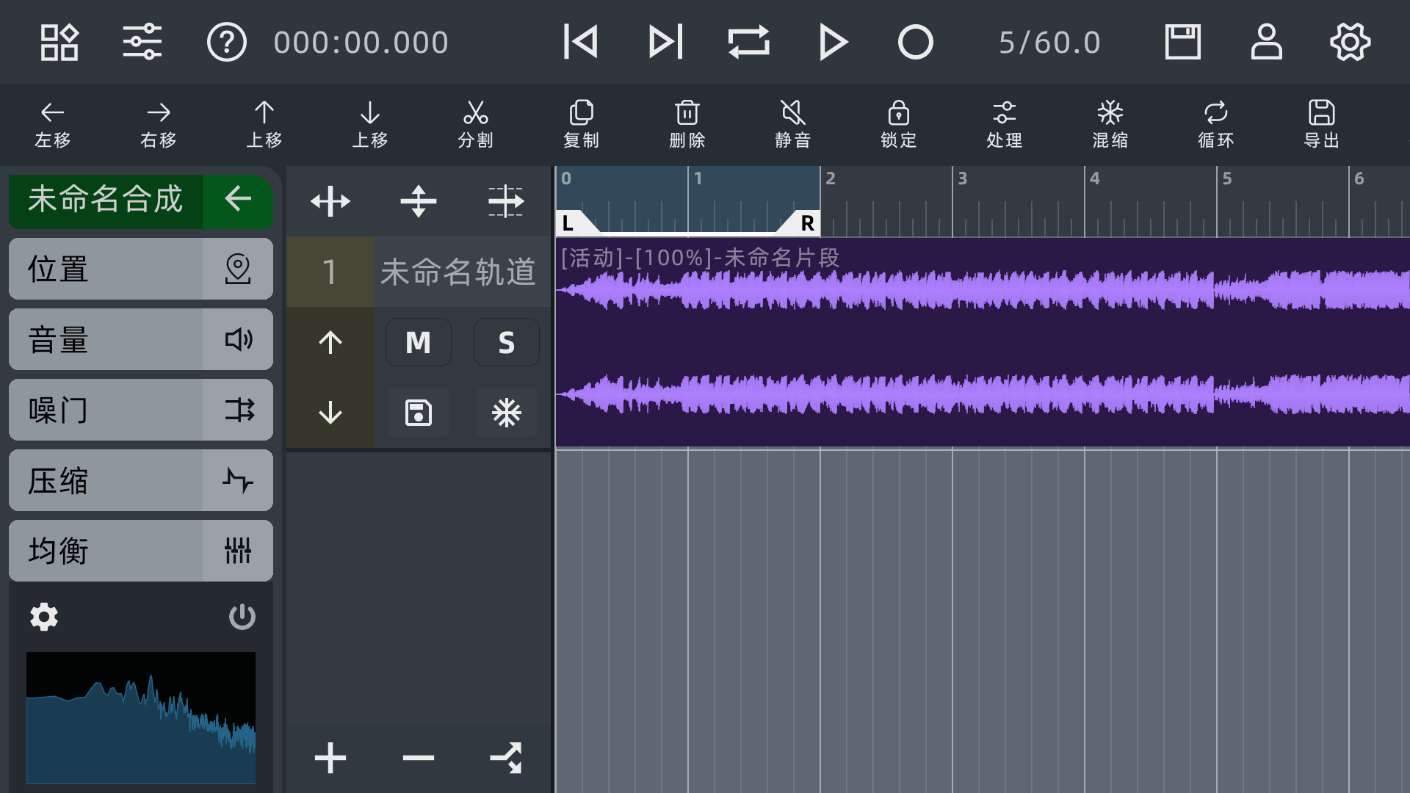This screenshot has height=793, width=1410.
Task: Freeze the track using the snowflake icon
Action: pos(507,413)
